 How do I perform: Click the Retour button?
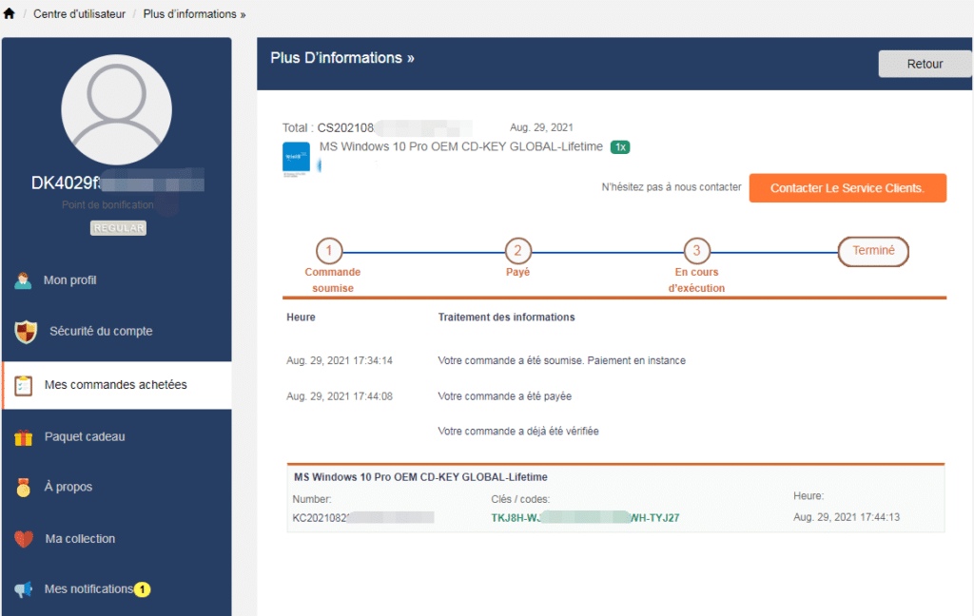[x=925, y=64]
